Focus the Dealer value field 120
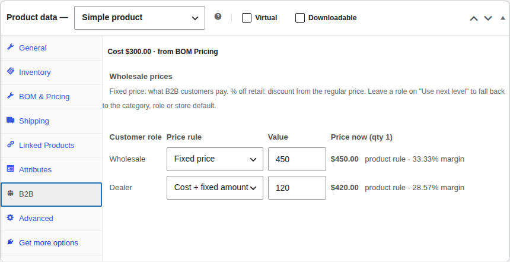 tap(297, 188)
